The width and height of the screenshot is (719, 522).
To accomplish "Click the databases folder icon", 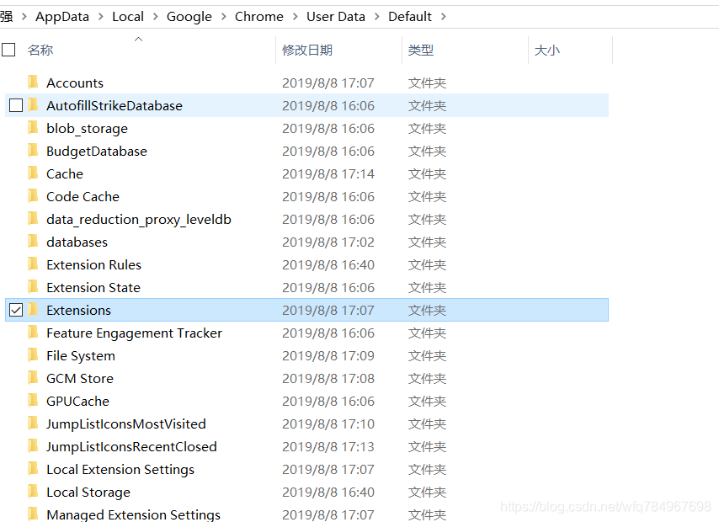I will pyautogui.click(x=33, y=242).
